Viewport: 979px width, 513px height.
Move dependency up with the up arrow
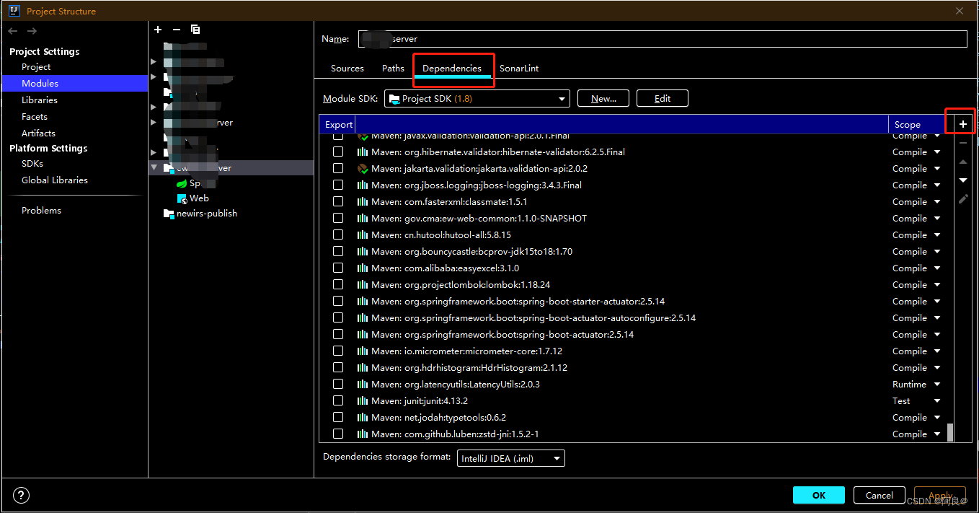(x=963, y=162)
